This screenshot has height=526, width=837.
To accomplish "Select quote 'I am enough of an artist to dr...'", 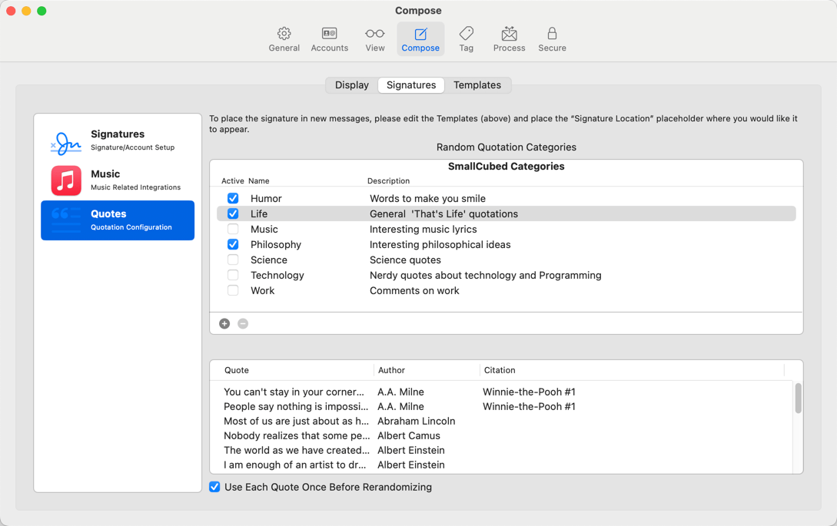I will [294, 465].
